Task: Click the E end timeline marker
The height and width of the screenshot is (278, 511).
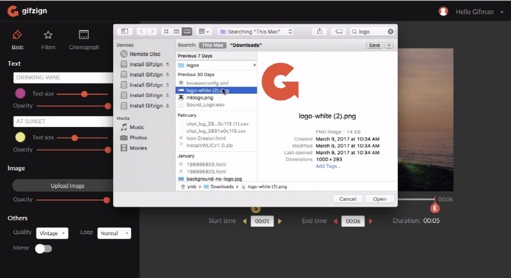Action: 435,208
